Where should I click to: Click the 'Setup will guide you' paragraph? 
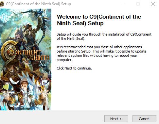coord(104,37)
